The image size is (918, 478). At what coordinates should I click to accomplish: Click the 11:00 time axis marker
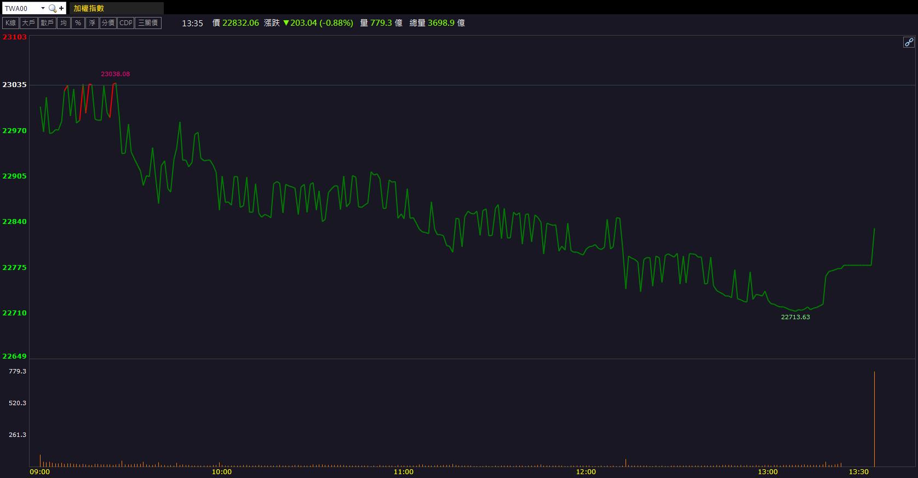coord(404,472)
